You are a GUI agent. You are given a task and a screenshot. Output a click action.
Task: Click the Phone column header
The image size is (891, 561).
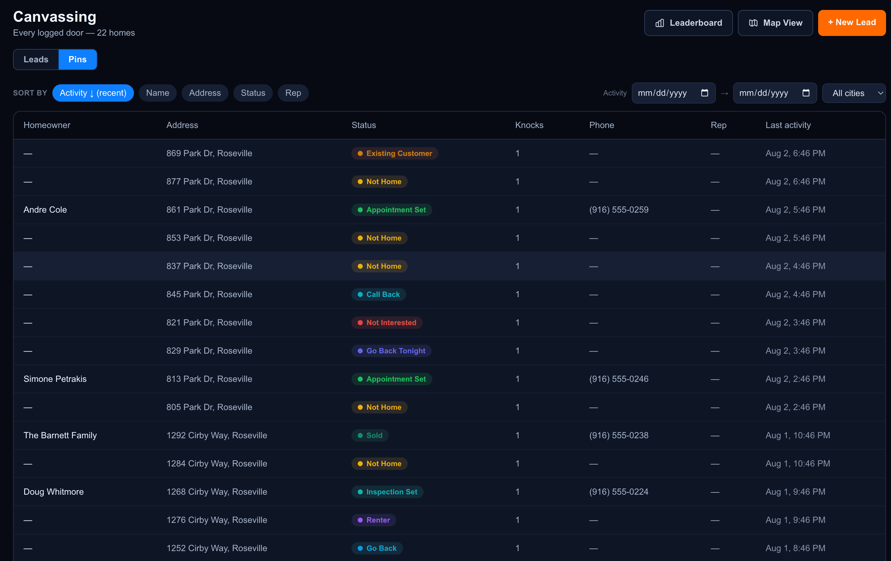click(602, 125)
